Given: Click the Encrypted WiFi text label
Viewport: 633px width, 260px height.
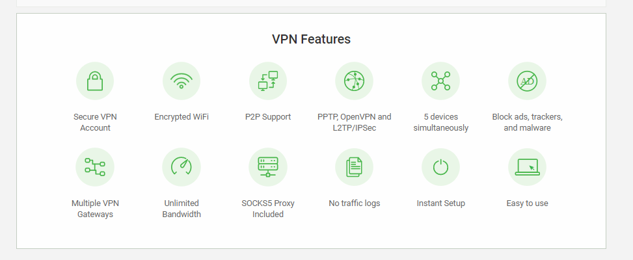Looking at the screenshot, I should point(182,117).
